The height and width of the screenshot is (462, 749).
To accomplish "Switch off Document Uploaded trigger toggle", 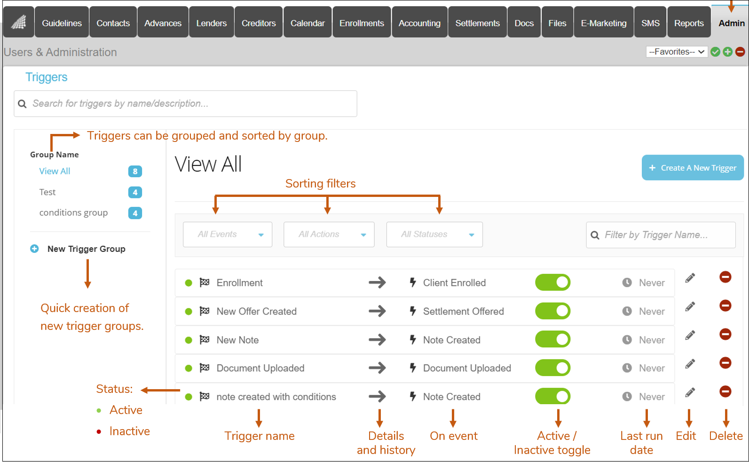I will pos(552,368).
